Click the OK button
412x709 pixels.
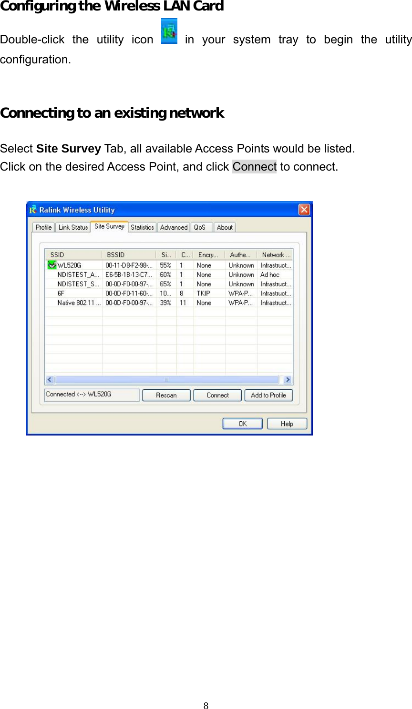(242, 423)
